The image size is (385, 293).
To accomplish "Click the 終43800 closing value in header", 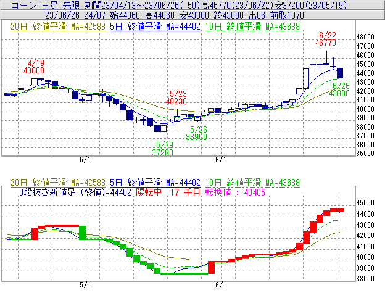I will (228, 15).
